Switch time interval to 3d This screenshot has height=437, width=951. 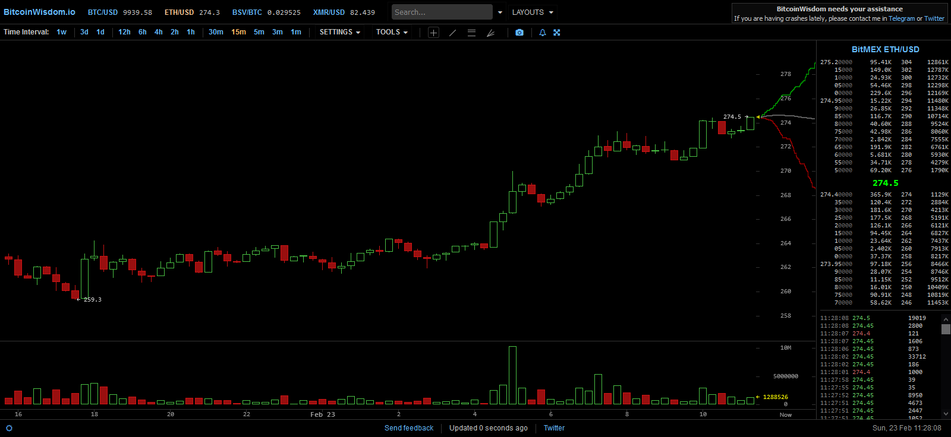point(84,32)
